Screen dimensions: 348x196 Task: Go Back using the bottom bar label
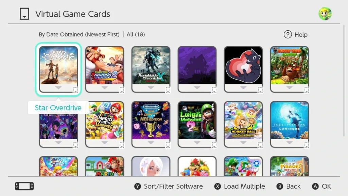pyautogui.click(x=293, y=186)
